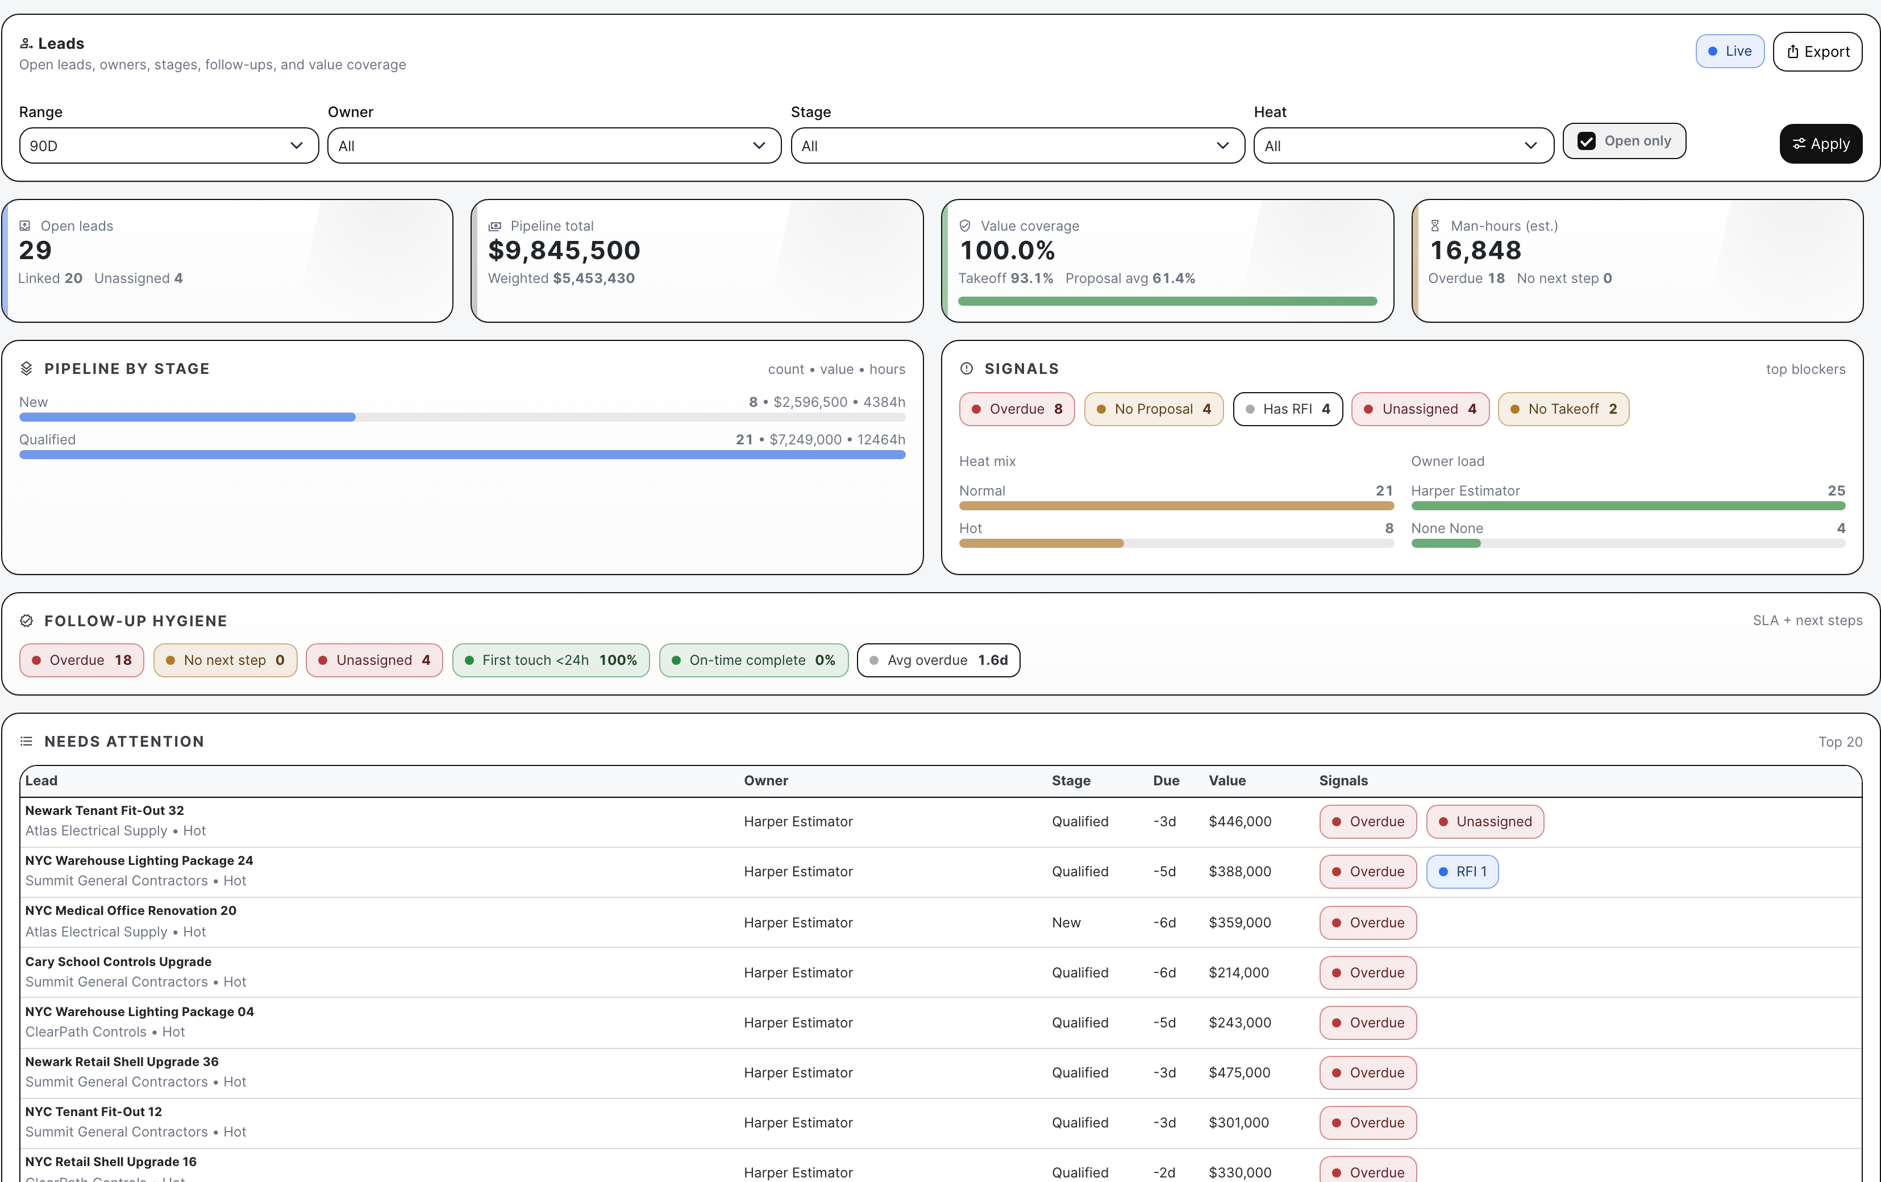Viewport: 1881px width, 1182px height.
Task: Open the Range dropdown showing 90D
Action: pyautogui.click(x=169, y=146)
